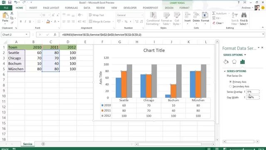
Task: Click the Increase Font Size icon
Action: pyautogui.click(x=53, y=15)
